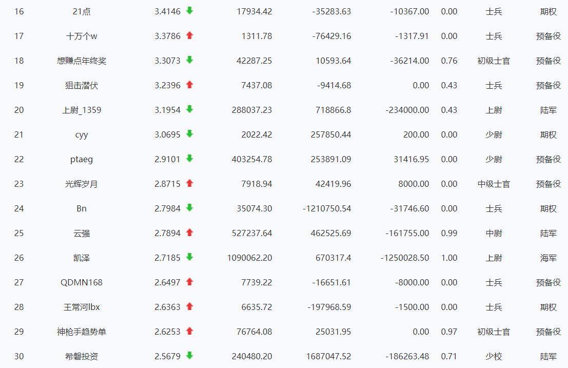Viewport: 568px width, 368px height.
Task: Click score value 3.4146 in row 16
Action: pos(167,11)
